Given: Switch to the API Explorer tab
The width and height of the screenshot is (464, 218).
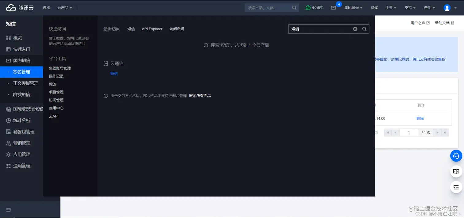Looking at the screenshot, I should tap(152, 29).
